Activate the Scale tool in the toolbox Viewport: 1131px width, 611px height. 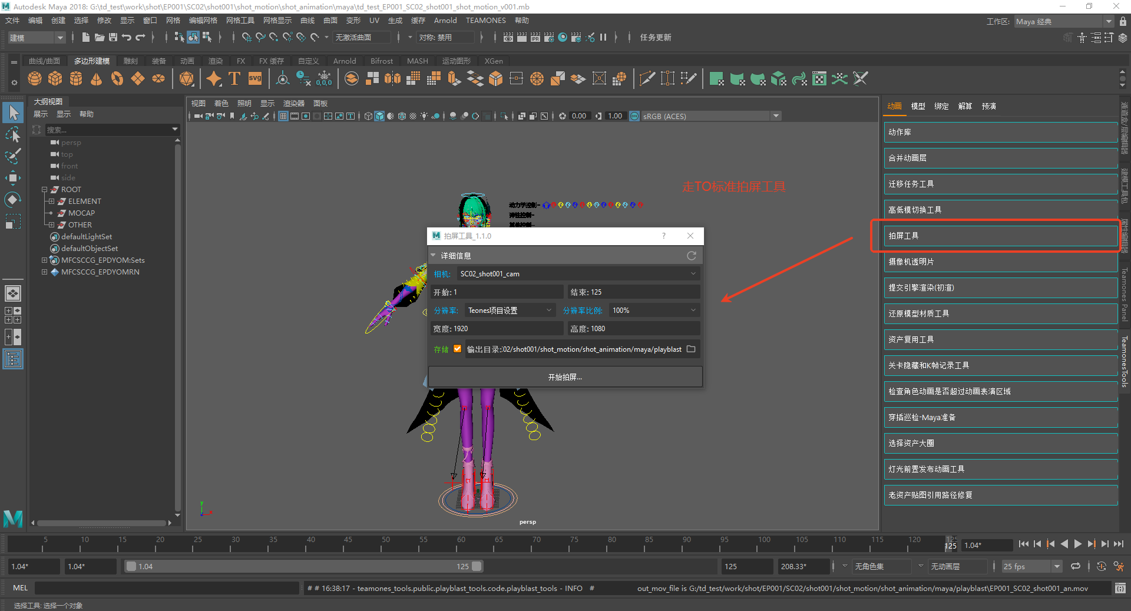pos(13,222)
